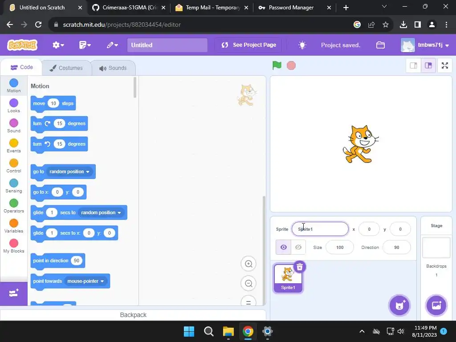Select the Variables block category

coord(14,226)
